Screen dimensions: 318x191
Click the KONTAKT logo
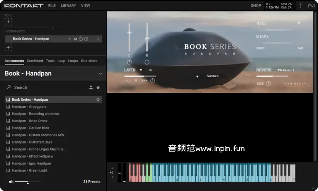(x=24, y=6)
